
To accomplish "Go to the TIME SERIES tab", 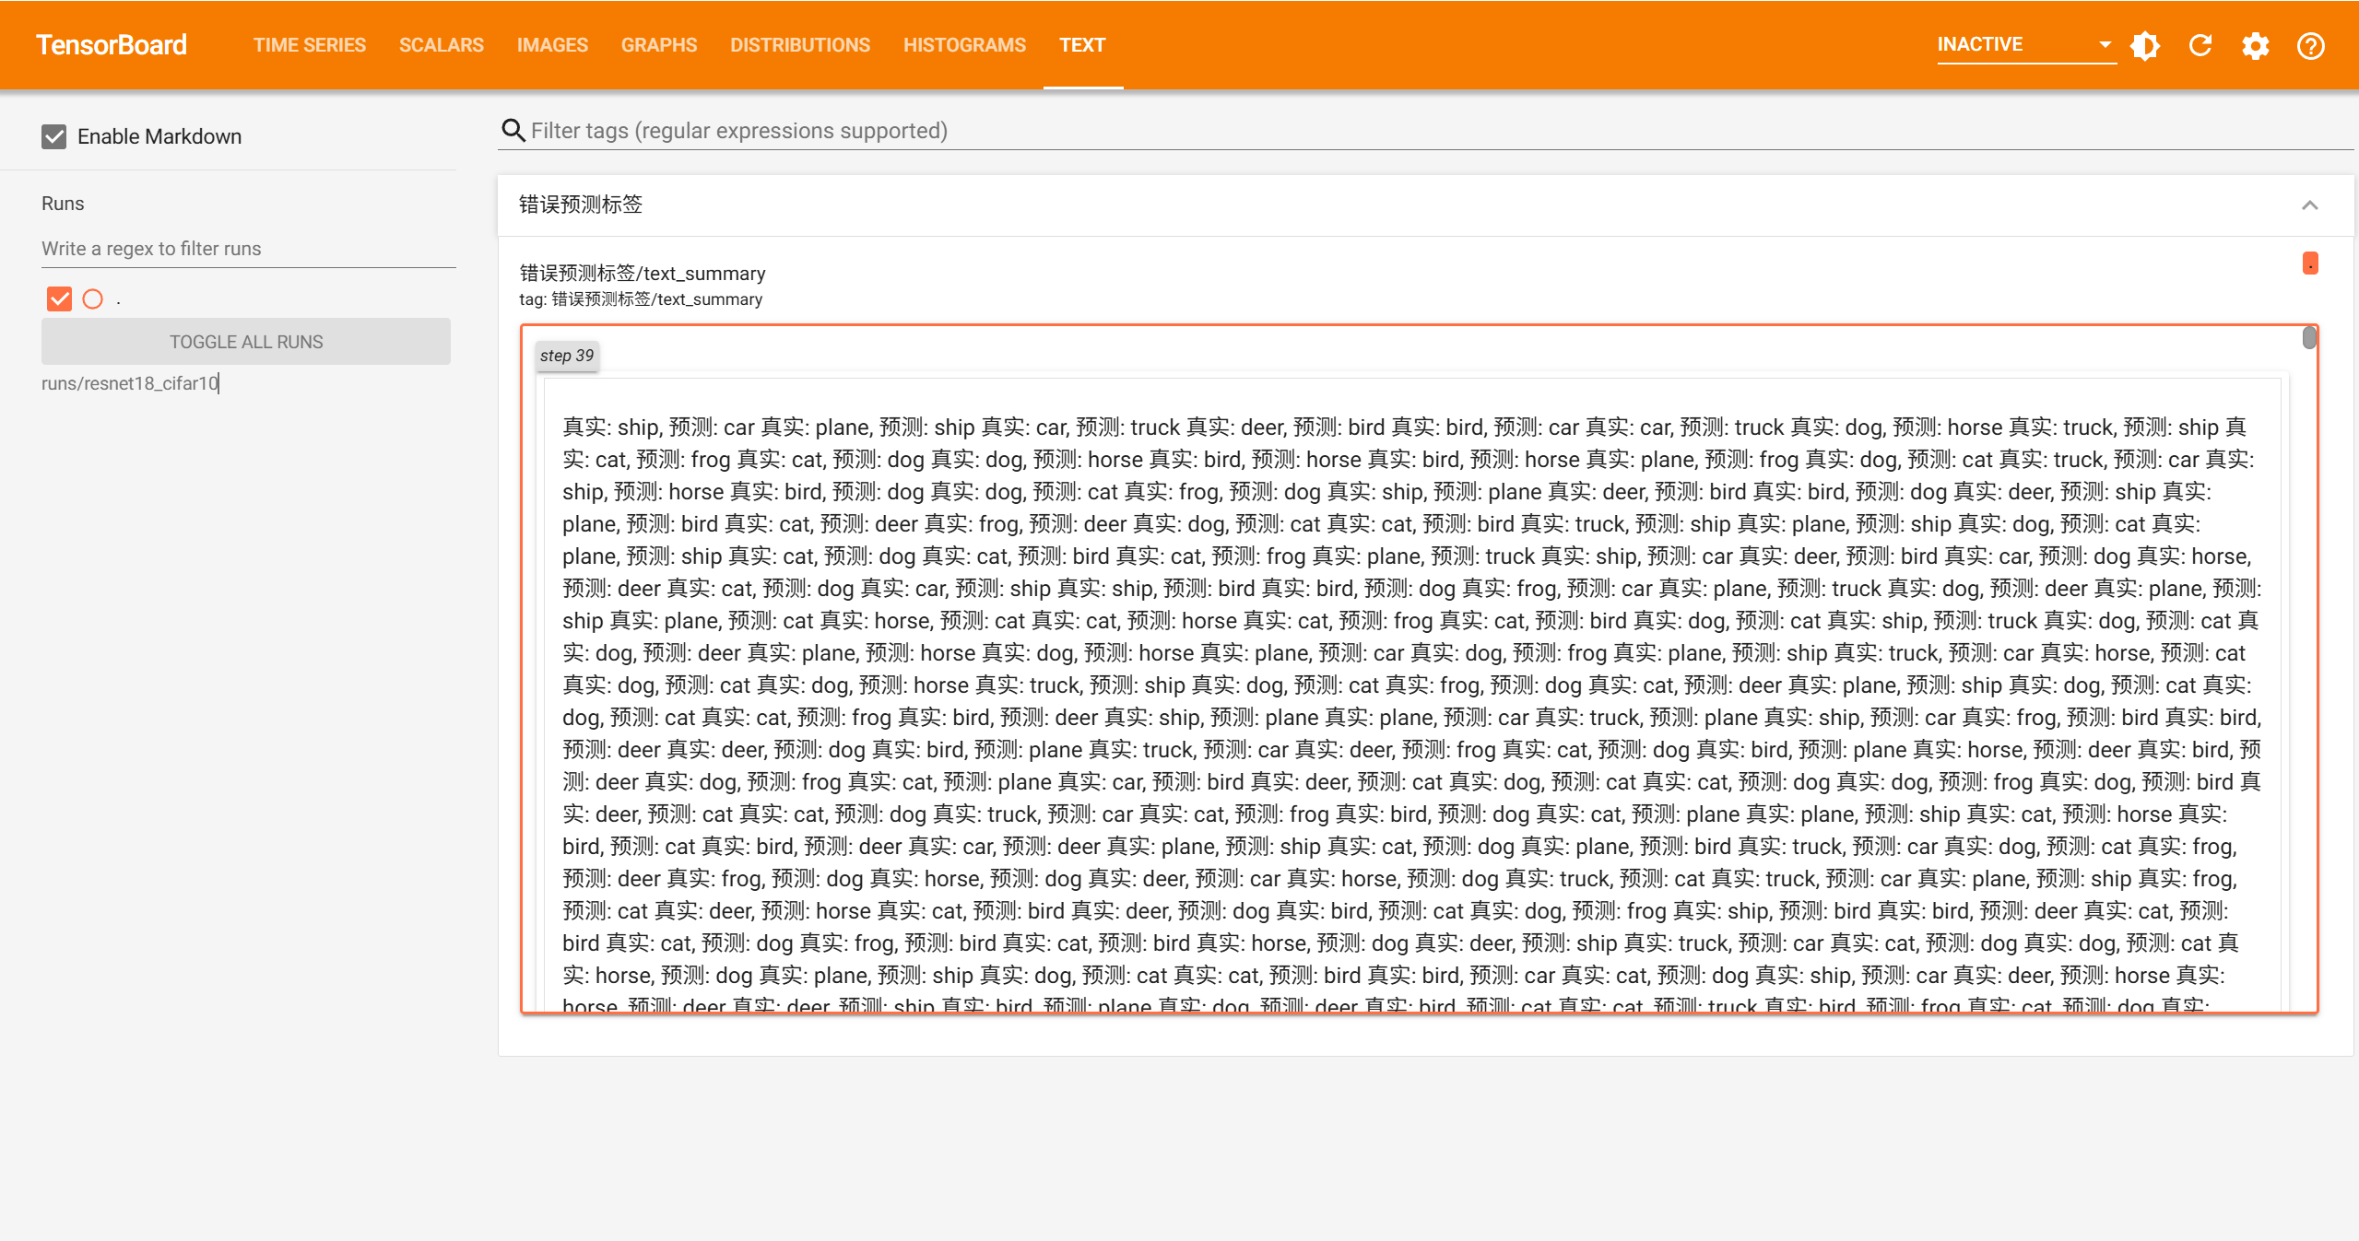I will [x=309, y=45].
